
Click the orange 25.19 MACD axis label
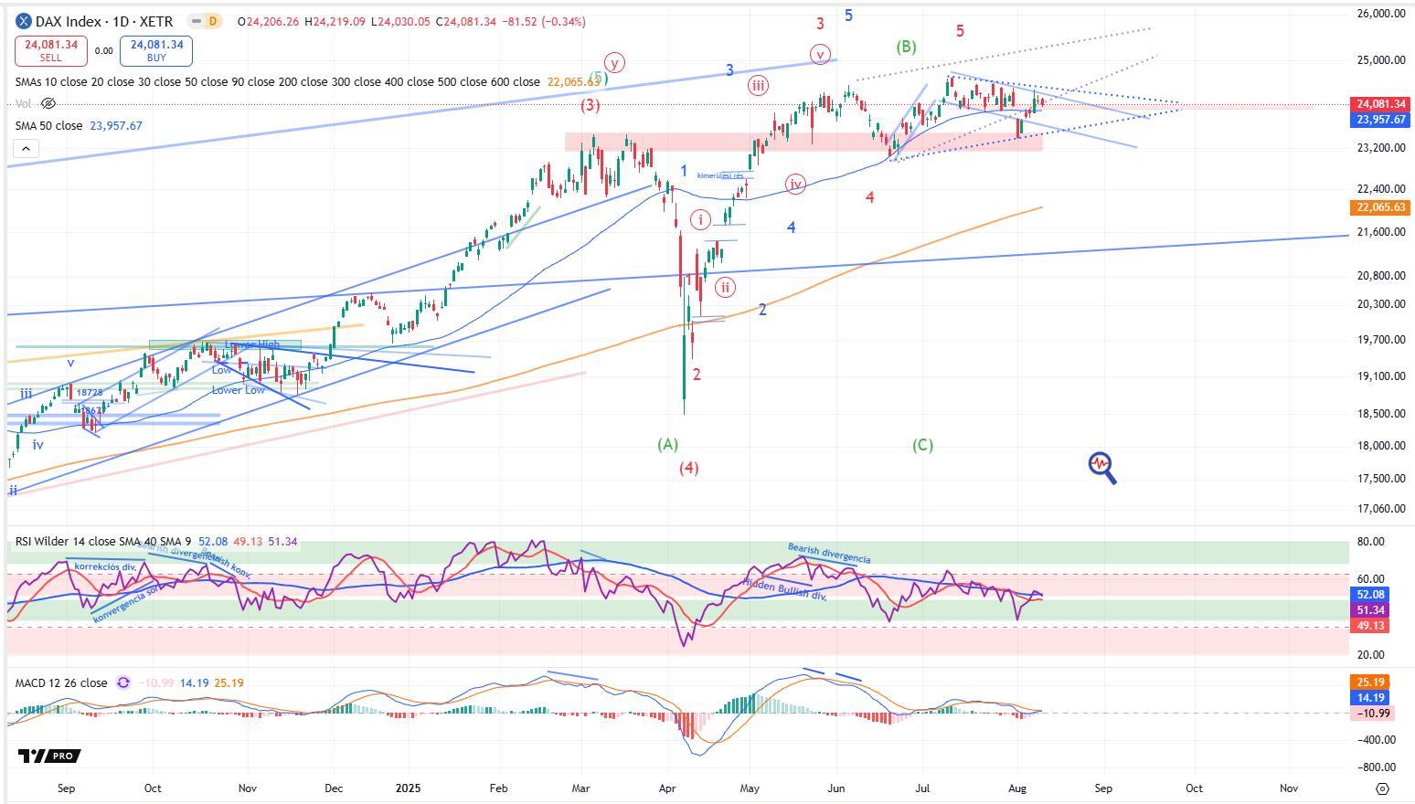click(x=1369, y=682)
